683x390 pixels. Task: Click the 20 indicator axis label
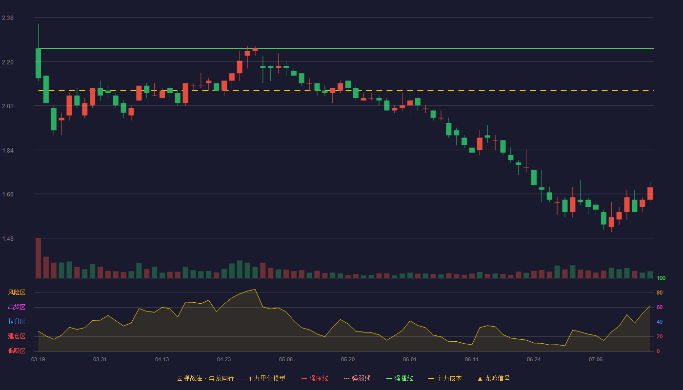[x=660, y=336]
